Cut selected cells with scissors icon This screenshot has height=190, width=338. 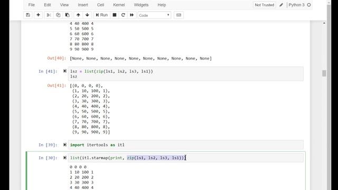click(x=49, y=15)
